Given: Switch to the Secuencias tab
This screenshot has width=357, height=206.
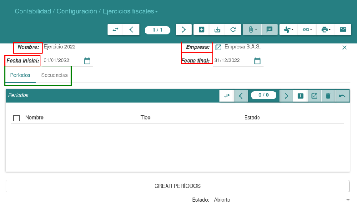Looking at the screenshot, I should (54, 75).
